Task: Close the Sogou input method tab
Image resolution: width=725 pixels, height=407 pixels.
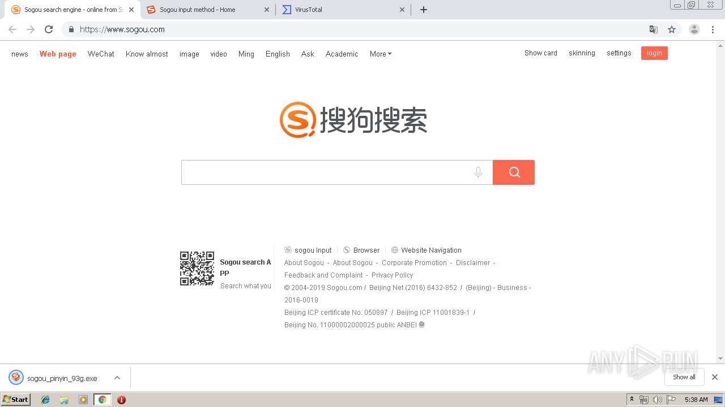Action: click(x=267, y=10)
